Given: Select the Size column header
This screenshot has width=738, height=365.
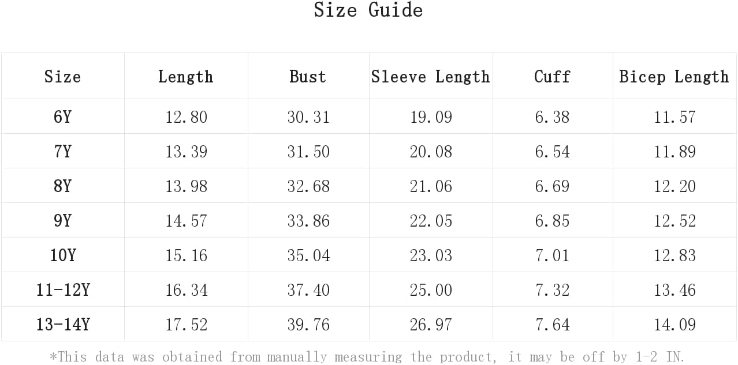Looking at the screenshot, I should 62,77.
